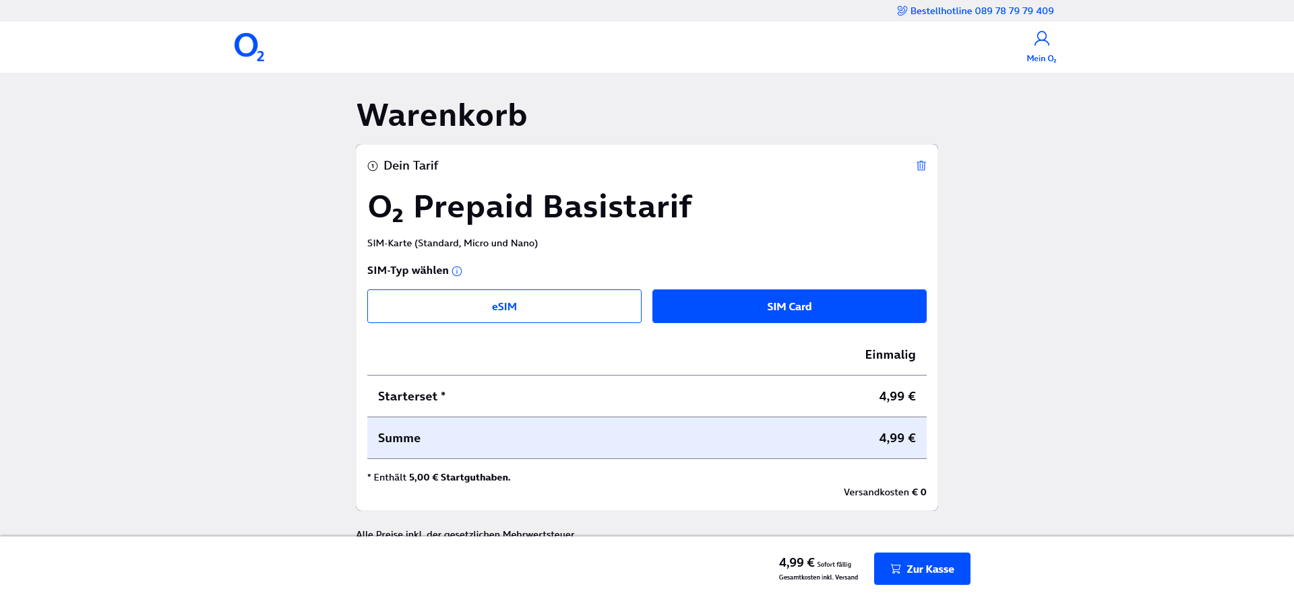Click the SIM-Karte (Standard, Micro und Nano) text
This screenshot has height=601, width=1294.
[x=452, y=243]
